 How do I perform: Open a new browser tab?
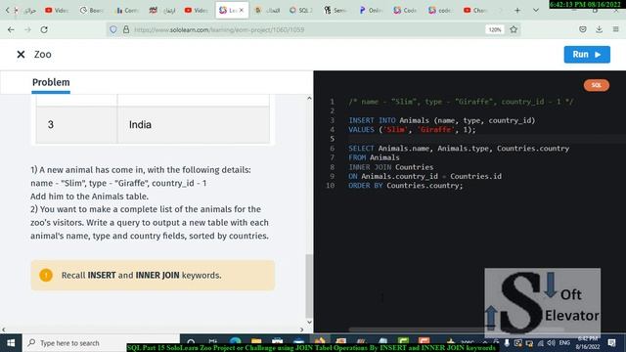[517, 11]
